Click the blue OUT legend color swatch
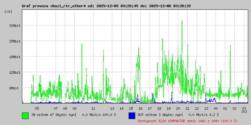 click(x=132, y=115)
